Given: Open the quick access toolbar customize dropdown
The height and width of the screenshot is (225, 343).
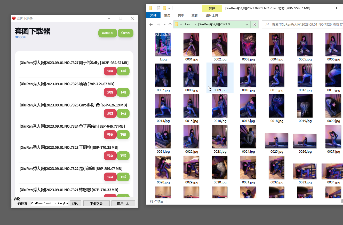Looking at the screenshot, I should pos(169,8).
